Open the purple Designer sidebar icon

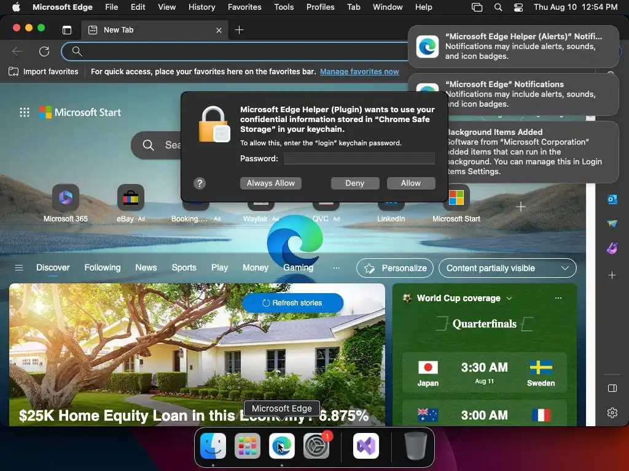tap(612, 248)
